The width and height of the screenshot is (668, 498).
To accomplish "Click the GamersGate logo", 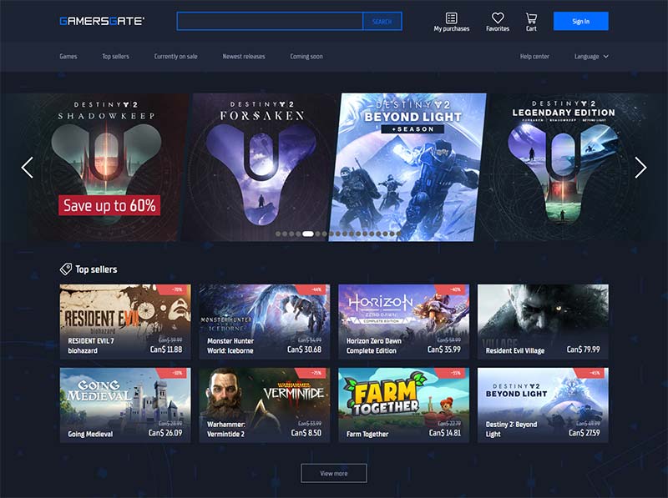I will (x=102, y=21).
